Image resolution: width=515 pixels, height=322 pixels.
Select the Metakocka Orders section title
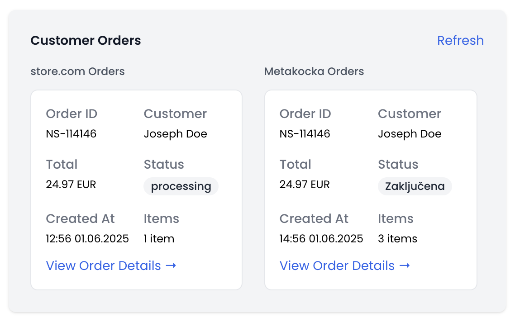tap(314, 71)
